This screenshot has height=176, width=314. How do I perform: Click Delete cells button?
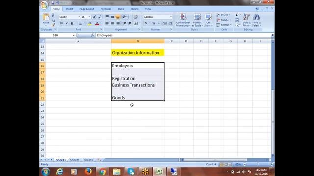(x=224, y=20)
